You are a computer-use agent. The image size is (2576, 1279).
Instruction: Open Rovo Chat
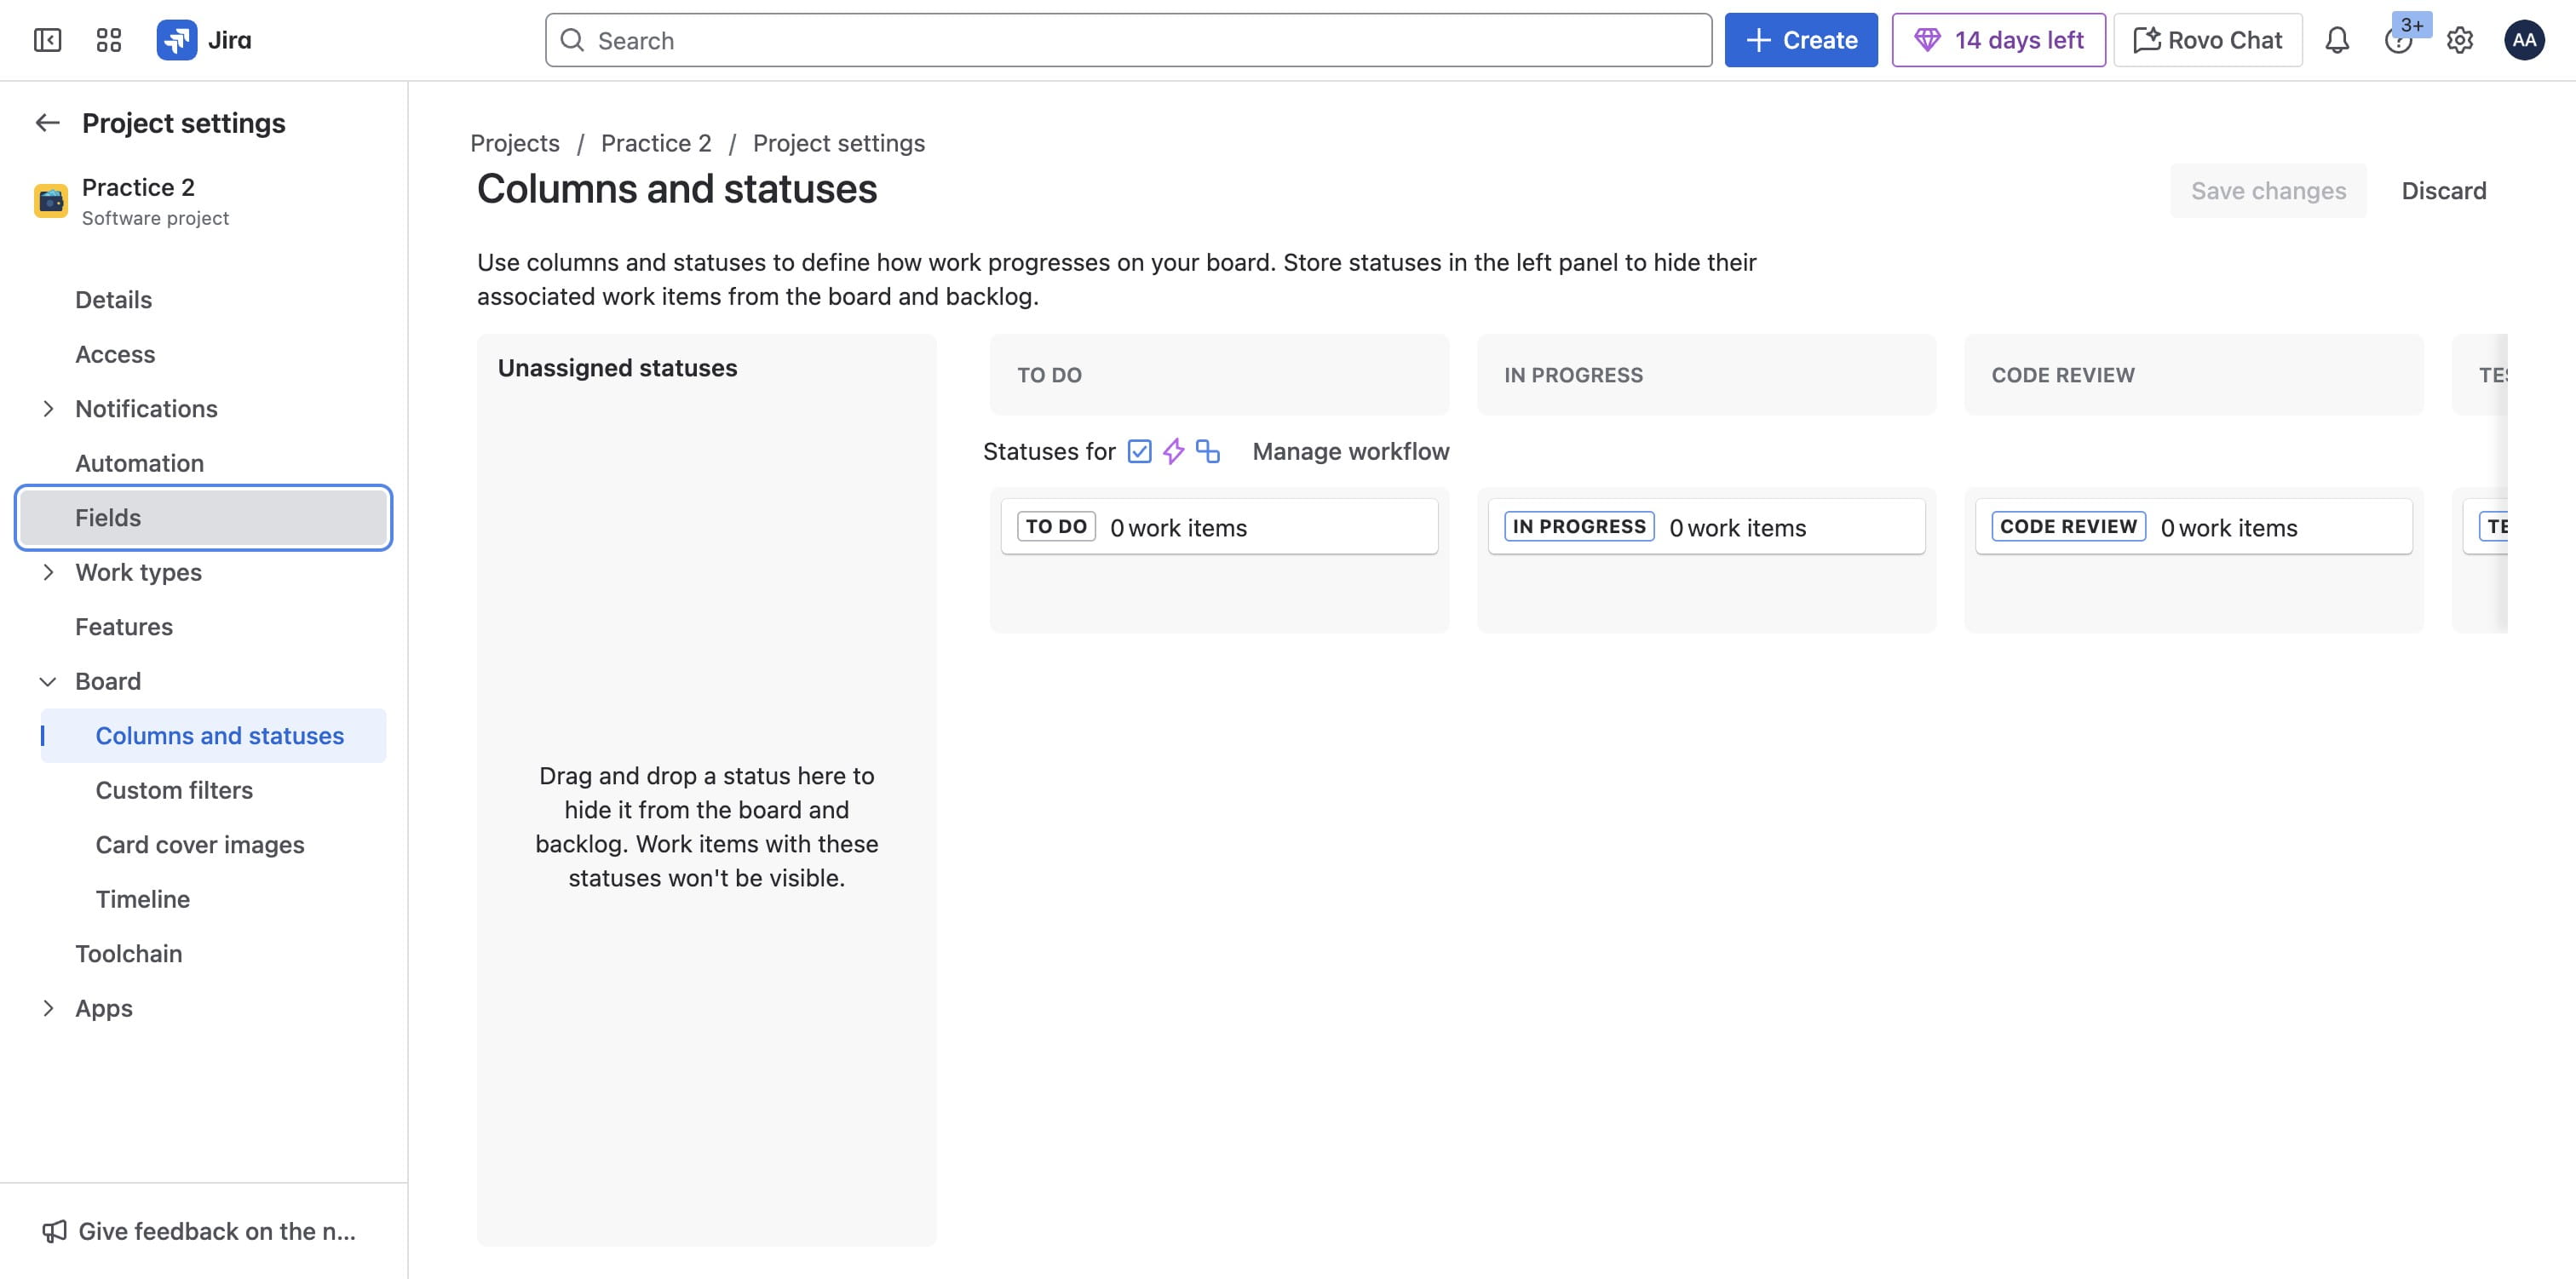tap(2208, 40)
